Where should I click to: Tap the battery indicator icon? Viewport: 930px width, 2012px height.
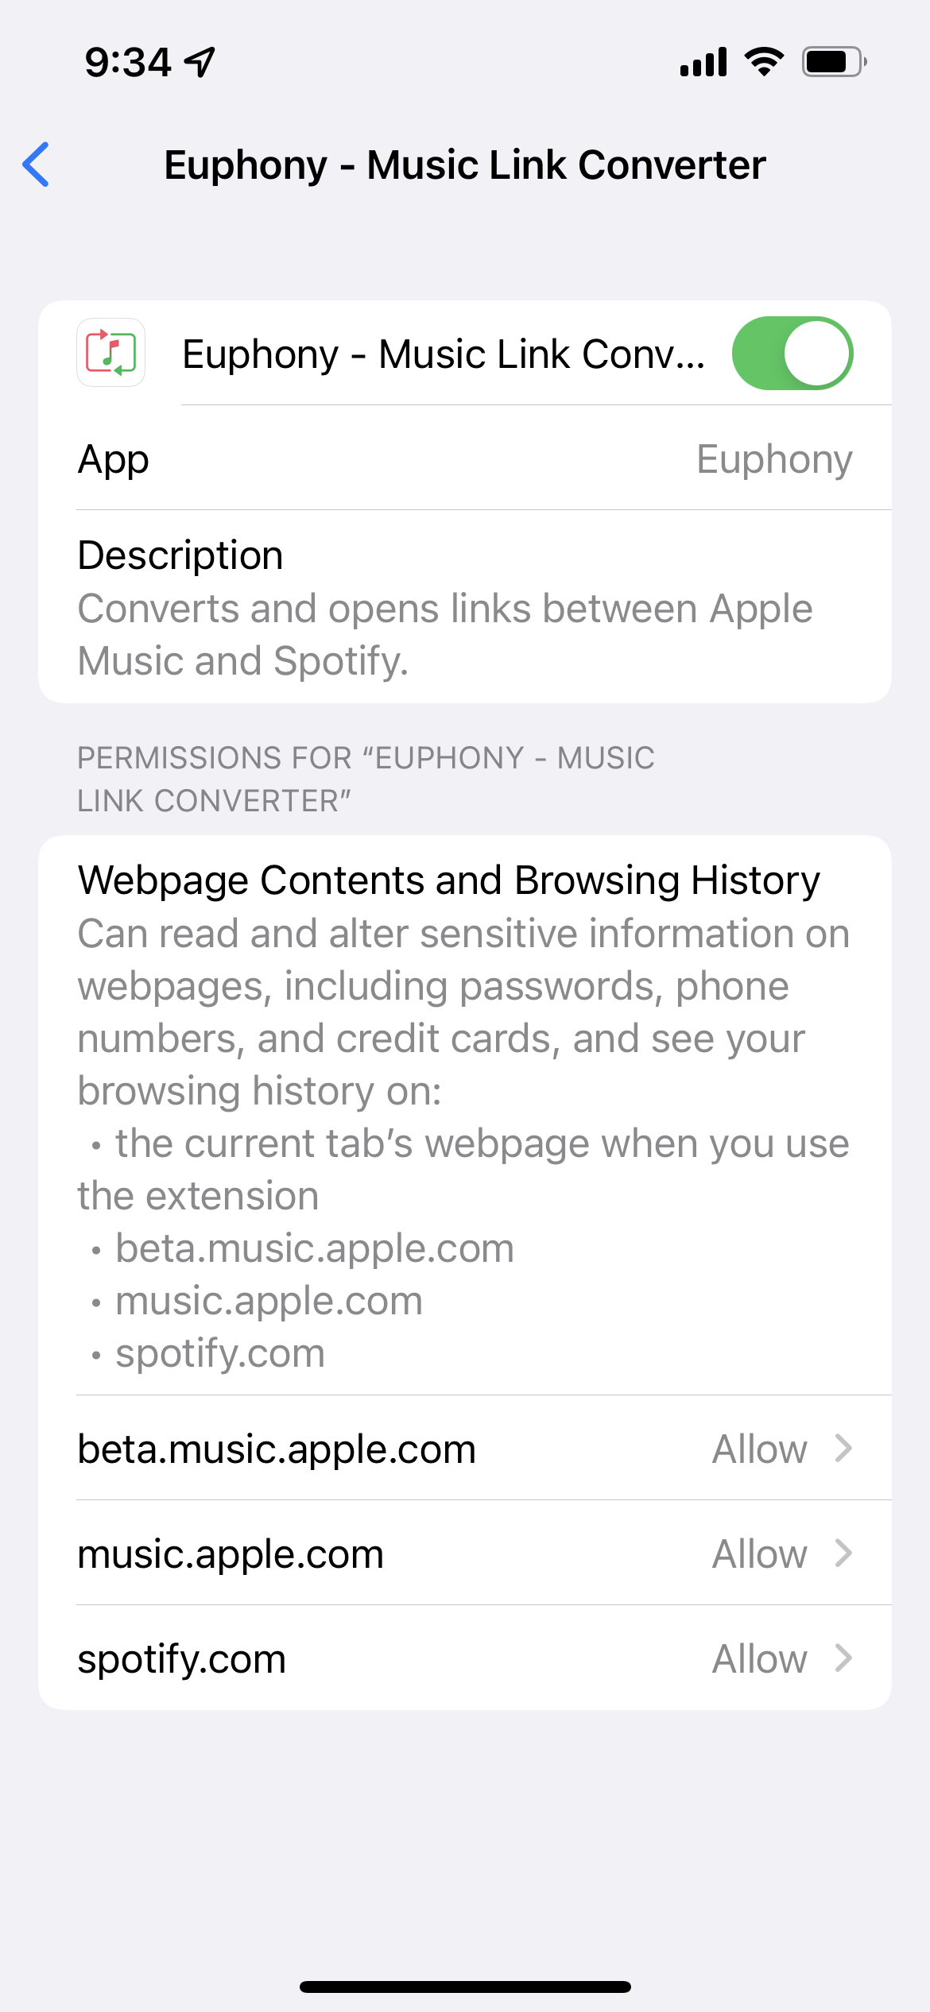[834, 61]
